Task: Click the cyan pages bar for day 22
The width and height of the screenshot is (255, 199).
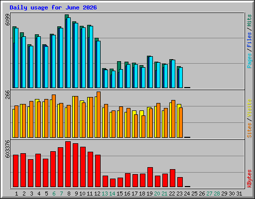Action: pyautogui.click(x=173, y=74)
